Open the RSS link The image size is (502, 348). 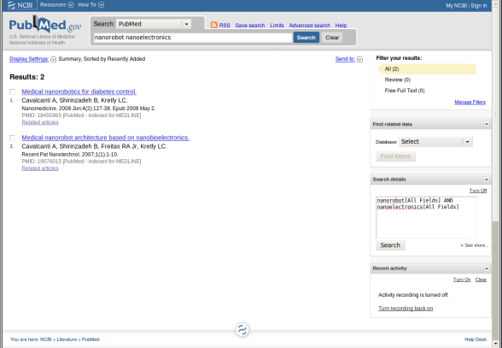tap(225, 26)
